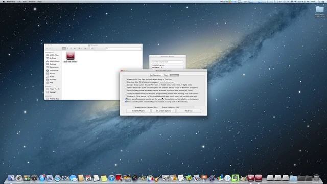The width and height of the screenshot is (327, 184).
Task: Switch to the Configuration tab
Action: (155, 75)
